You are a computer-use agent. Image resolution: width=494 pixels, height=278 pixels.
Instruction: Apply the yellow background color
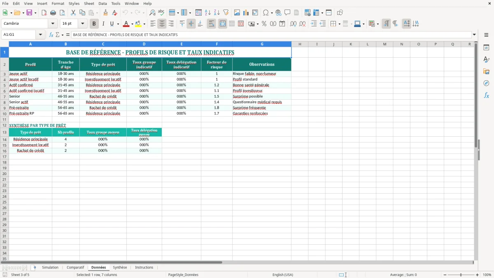(x=139, y=24)
